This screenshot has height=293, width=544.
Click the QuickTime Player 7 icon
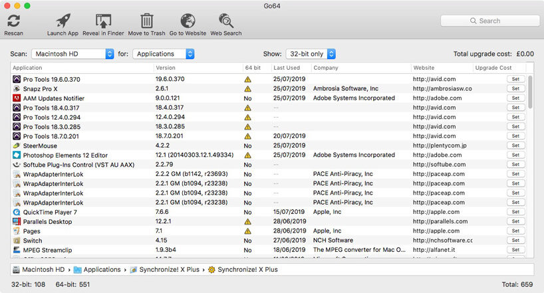pyautogui.click(x=17, y=212)
